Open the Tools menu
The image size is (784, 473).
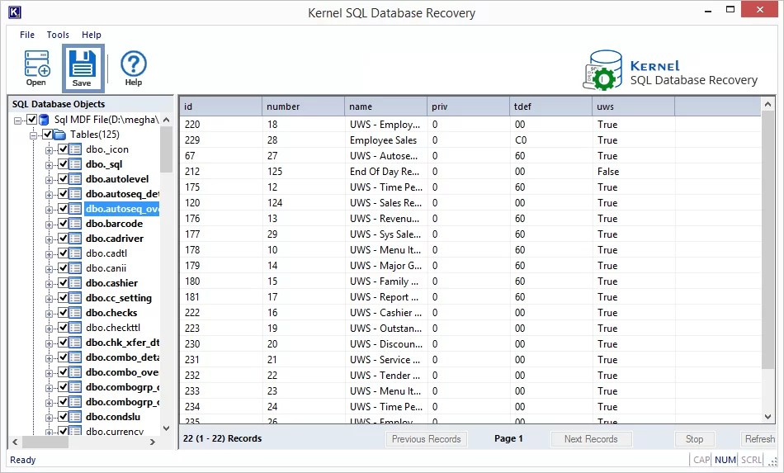58,35
